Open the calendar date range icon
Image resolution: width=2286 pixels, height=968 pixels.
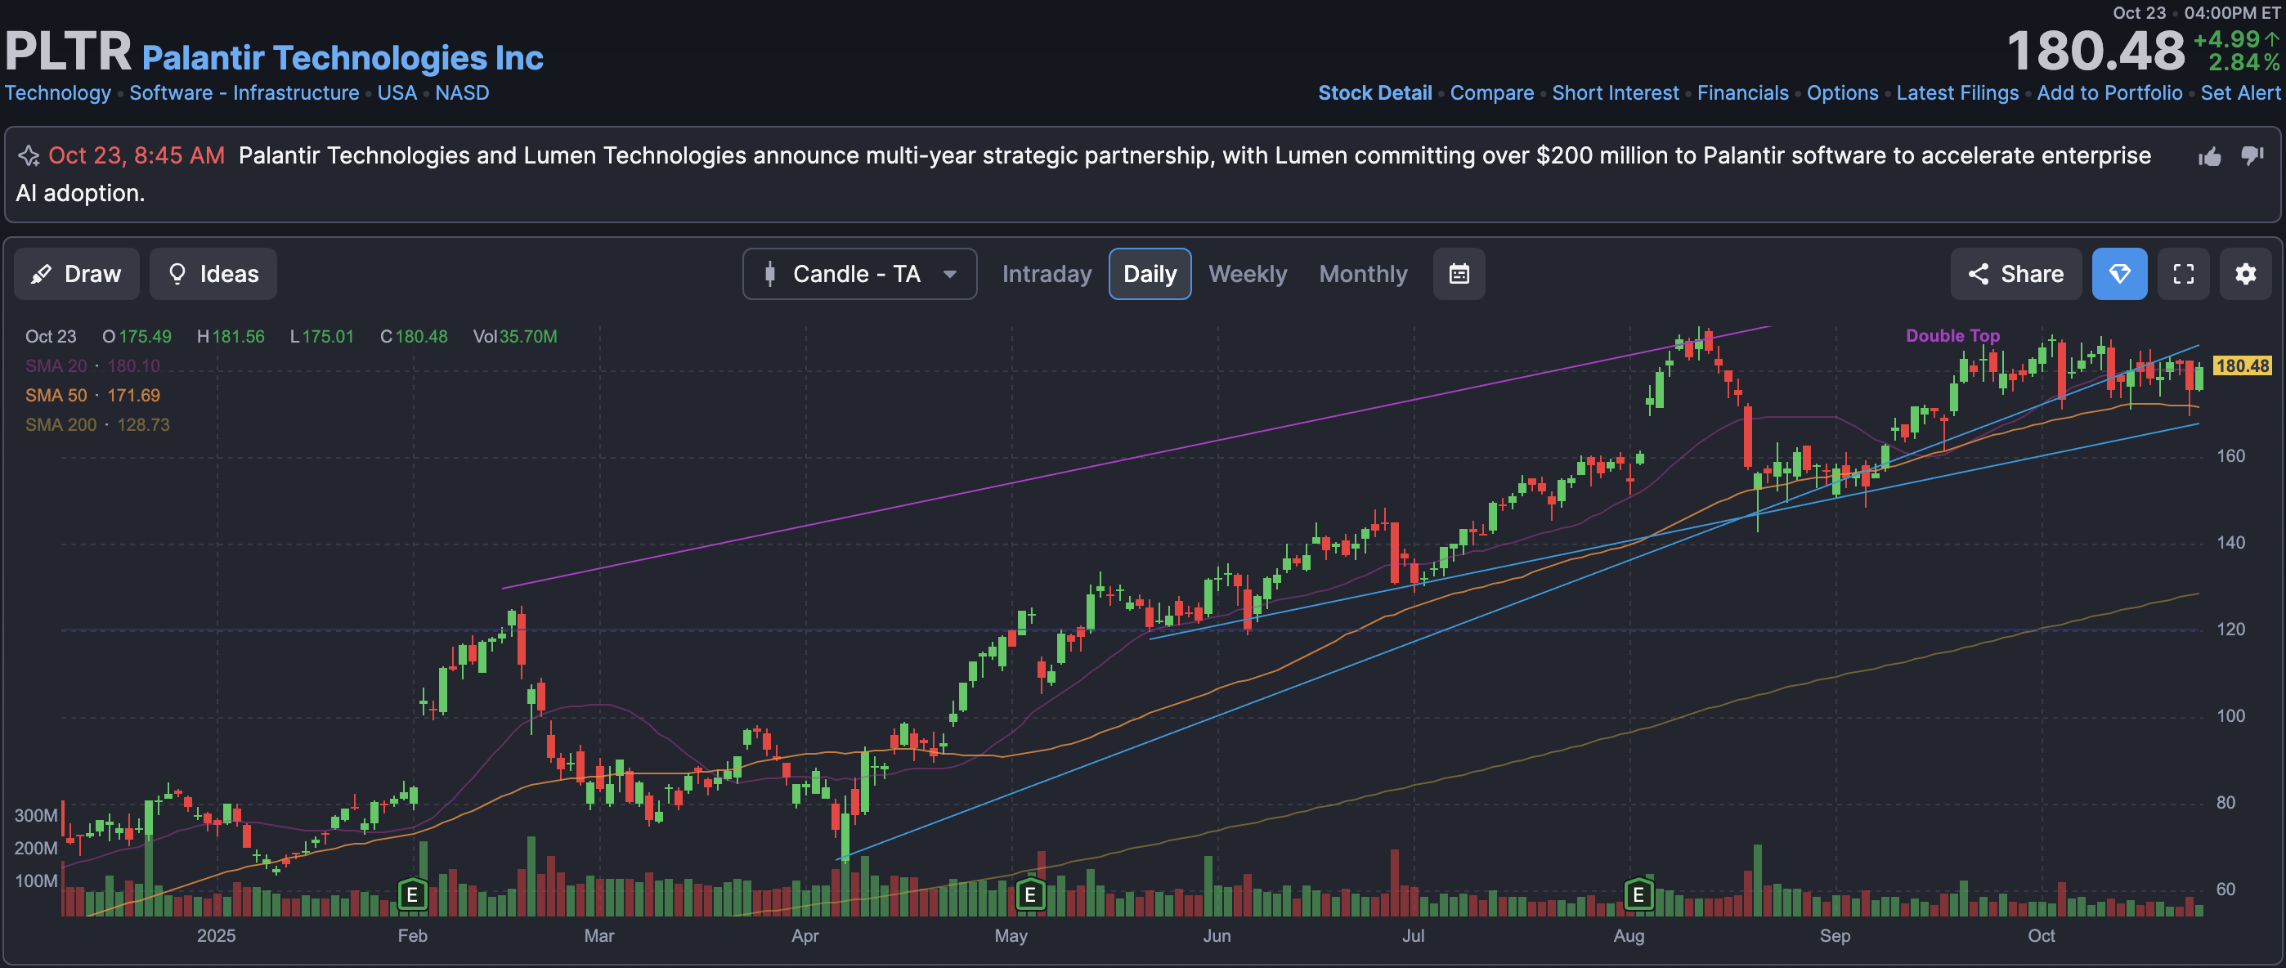pos(1459,274)
